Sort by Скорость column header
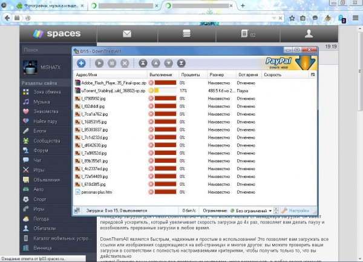 [285, 75]
